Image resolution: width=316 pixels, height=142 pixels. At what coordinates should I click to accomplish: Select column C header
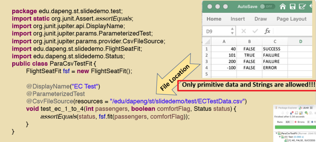(x=275, y=41)
